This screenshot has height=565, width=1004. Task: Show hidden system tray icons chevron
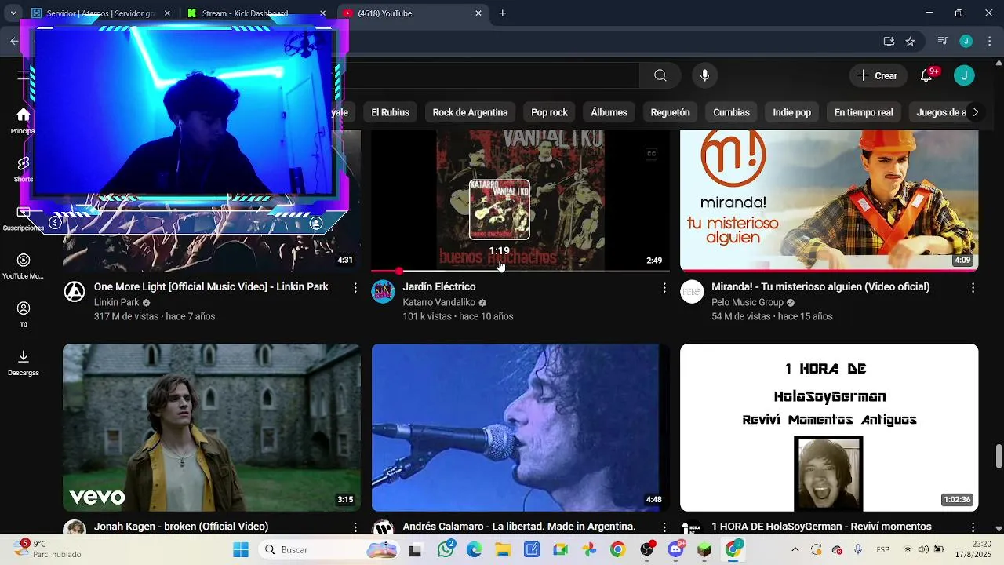click(x=795, y=549)
